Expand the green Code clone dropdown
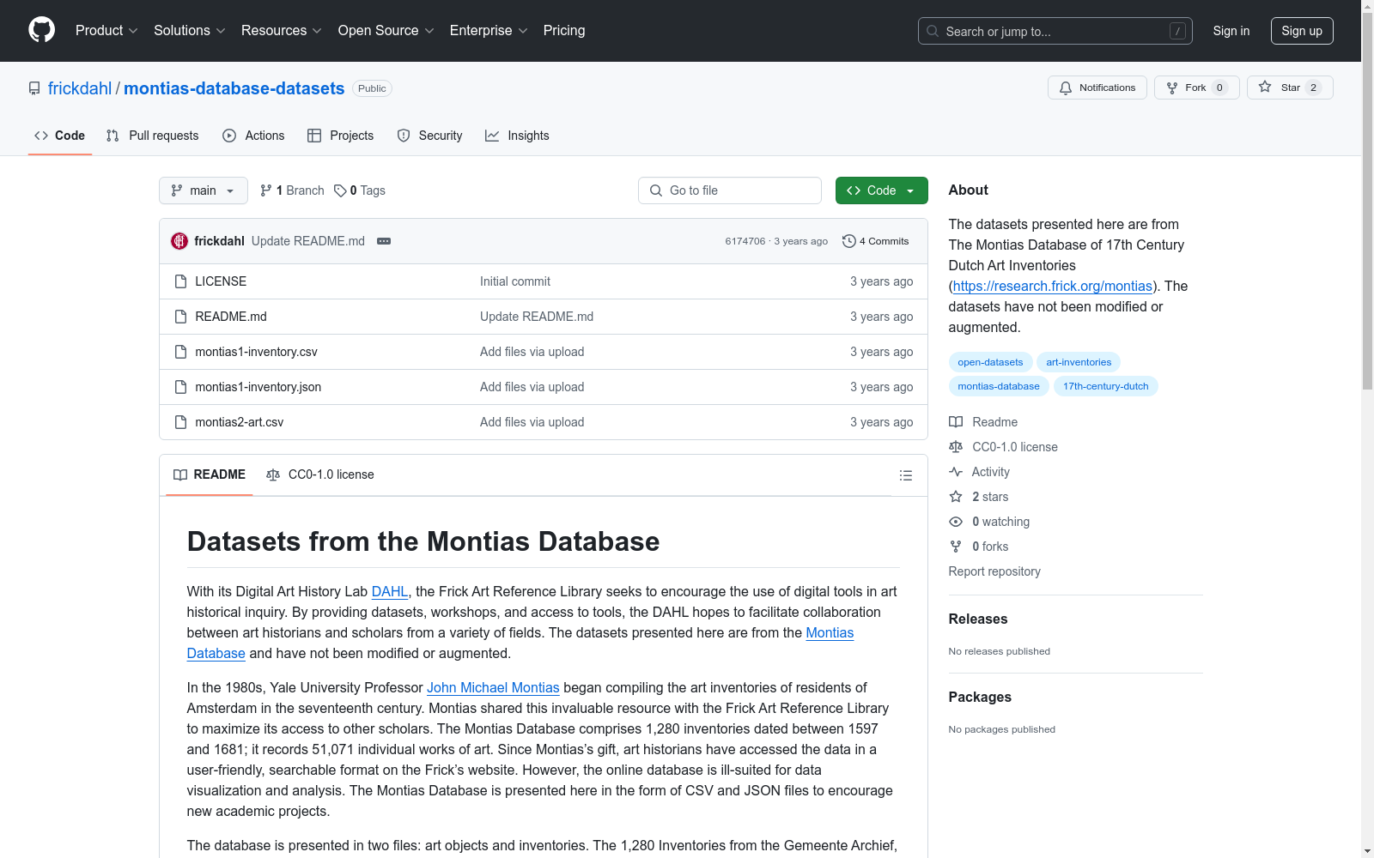 coord(882,190)
